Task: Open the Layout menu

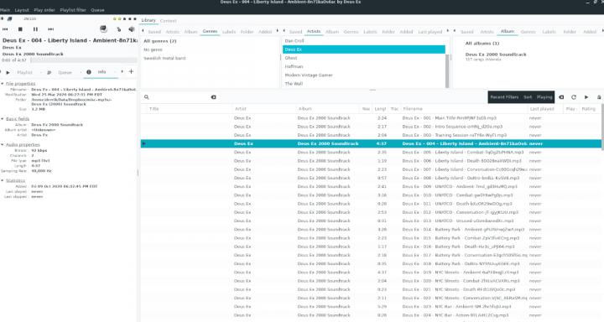Action: (22, 10)
